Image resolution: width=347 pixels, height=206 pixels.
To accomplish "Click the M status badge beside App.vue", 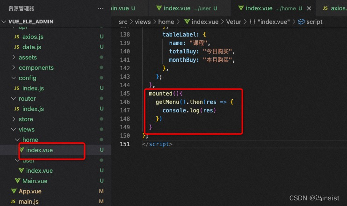I will click(x=101, y=191).
